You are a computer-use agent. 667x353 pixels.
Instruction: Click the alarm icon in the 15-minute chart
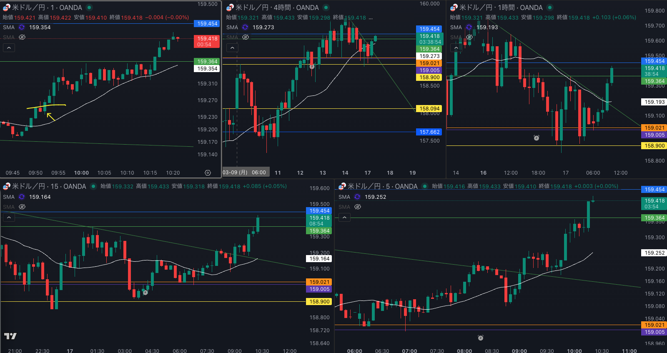tap(145, 293)
